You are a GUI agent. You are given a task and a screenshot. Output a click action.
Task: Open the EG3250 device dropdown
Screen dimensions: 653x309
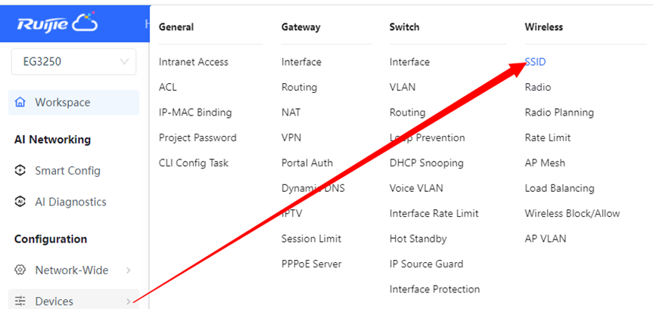(73, 62)
